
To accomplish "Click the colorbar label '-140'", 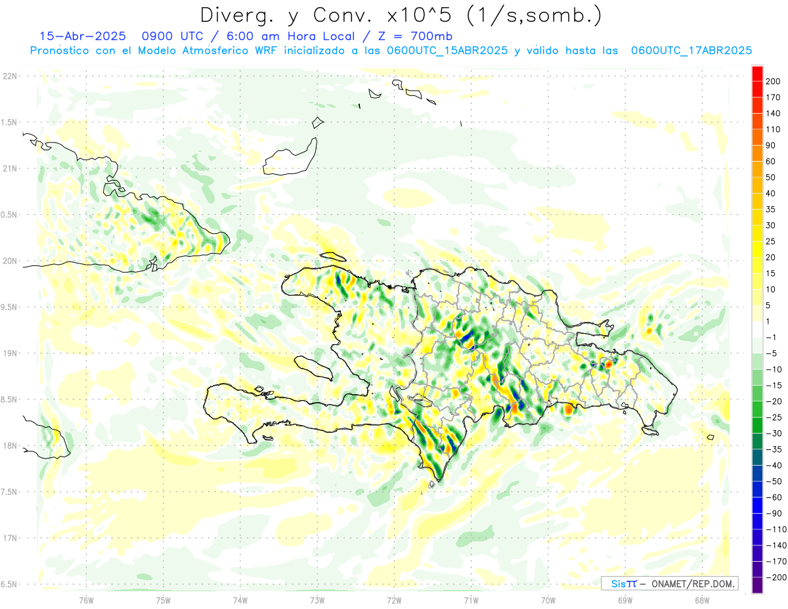I will (x=775, y=545).
